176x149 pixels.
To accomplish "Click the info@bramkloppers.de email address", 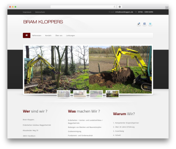I will coord(124,12).
